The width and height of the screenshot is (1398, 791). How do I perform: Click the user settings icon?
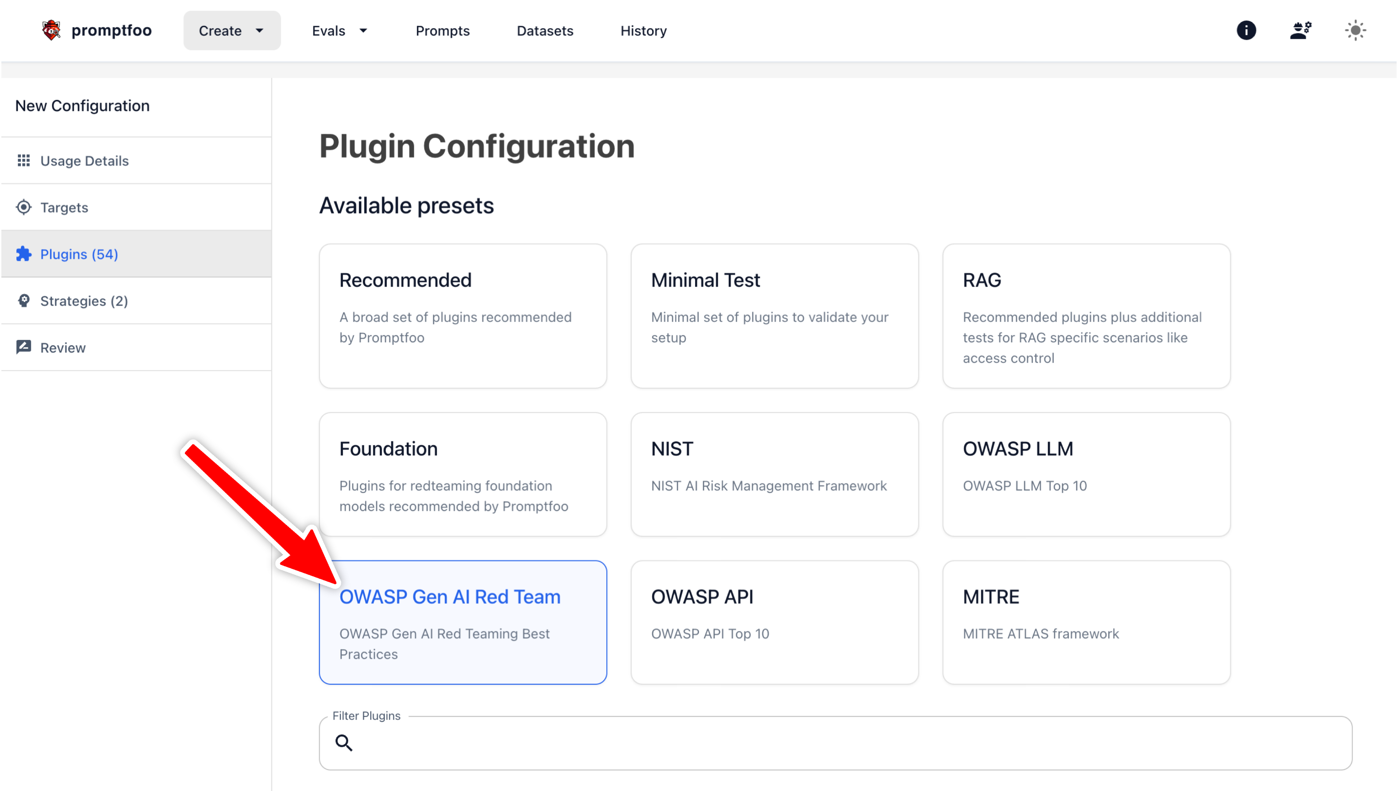pyautogui.click(x=1300, y=30)
